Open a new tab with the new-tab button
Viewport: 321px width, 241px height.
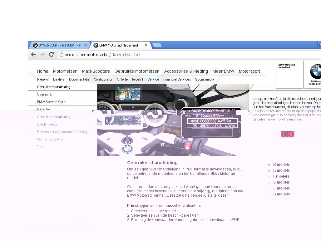(x=157, y=45)
